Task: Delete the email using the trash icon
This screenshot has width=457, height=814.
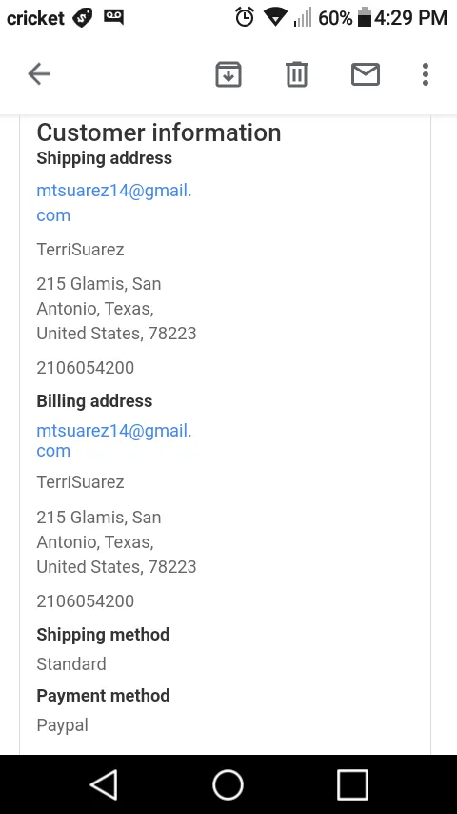Action: coord(297,74)
